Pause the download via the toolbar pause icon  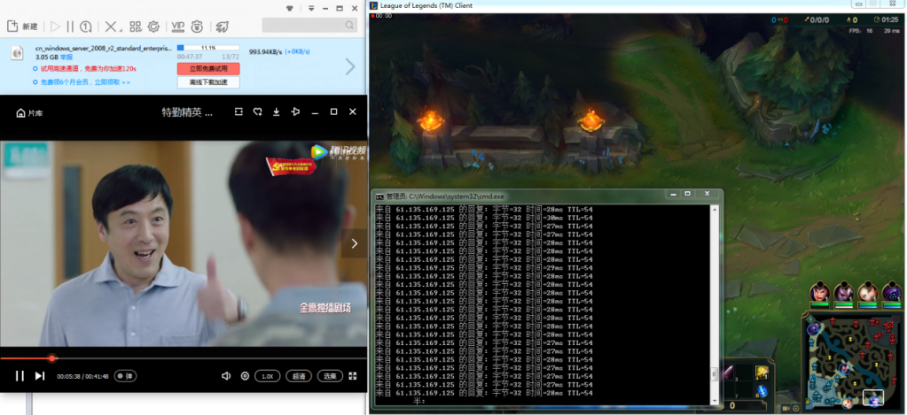(x=70, y=27)
